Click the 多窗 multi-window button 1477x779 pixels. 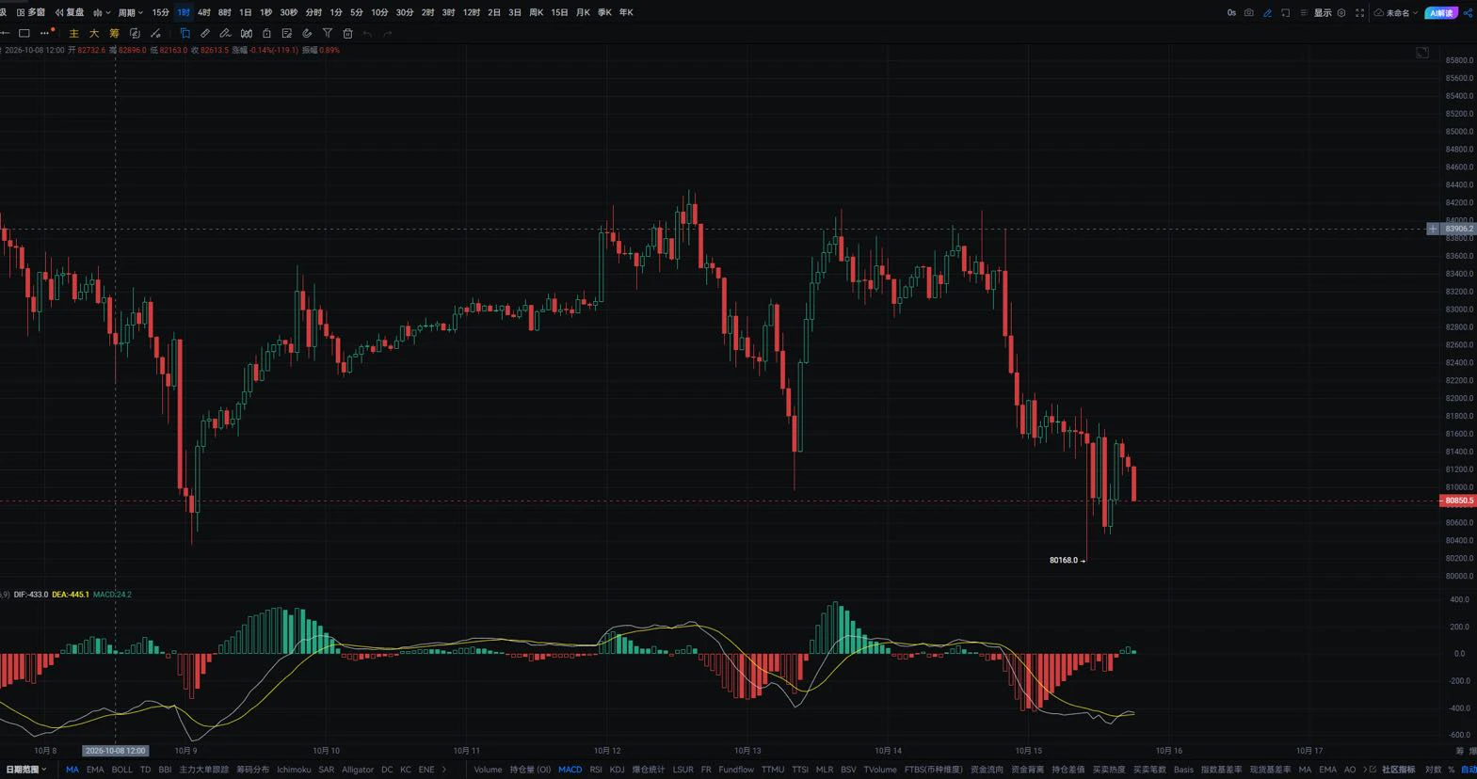(31, 12)
